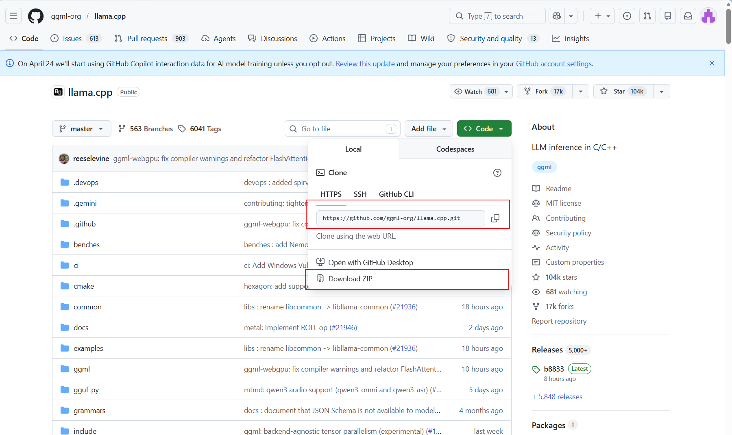The height and width of the screenshot is (435, 732).
Task: Click the Type / to search box
Action: click(497, 16)
